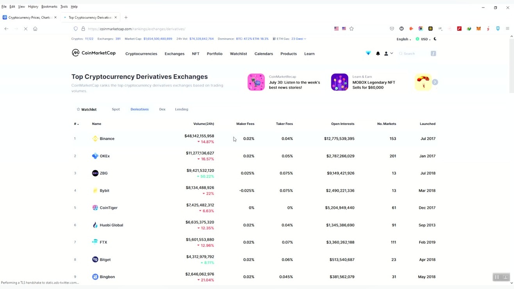Open a new browser tab
514x289 pixels.
(126, 18)
